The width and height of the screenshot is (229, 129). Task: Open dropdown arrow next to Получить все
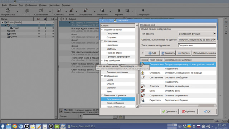18,12
